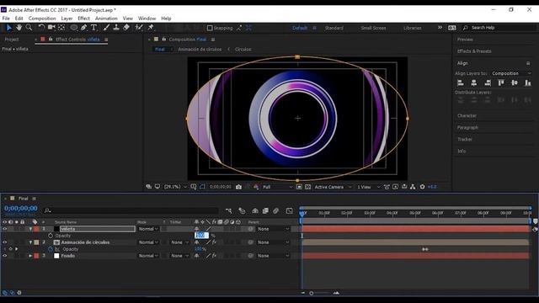The width and height of the screenshot is (539, 303).
Task: Select the Zoom magnifier tool
Action: click(x=29, y=28)
